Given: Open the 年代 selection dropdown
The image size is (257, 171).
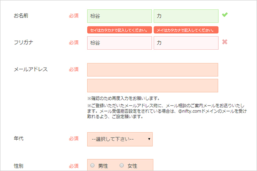Looking at the screenshot, I should pos(120,139).
